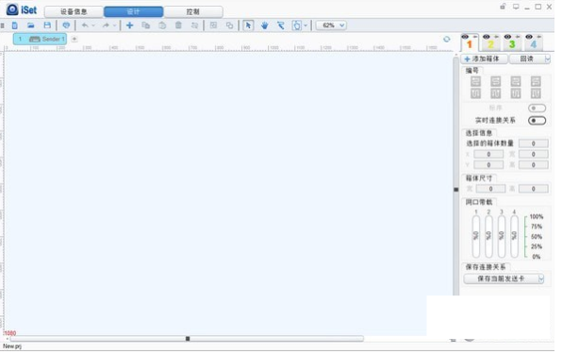
Task: Click the undo arrow icon
Action: pos(85,25)
